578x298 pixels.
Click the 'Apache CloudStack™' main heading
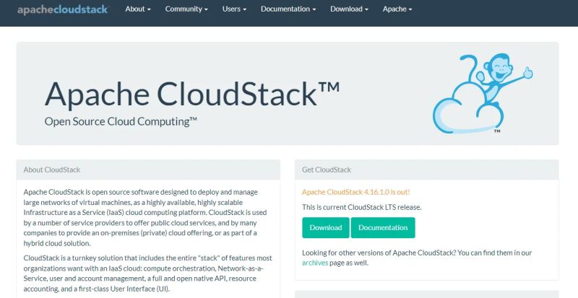(192, 94)
